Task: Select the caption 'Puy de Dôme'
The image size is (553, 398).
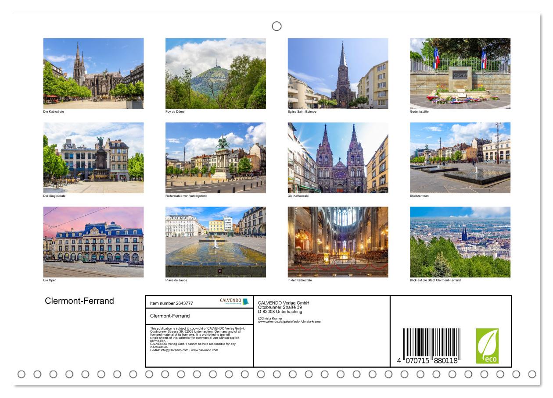Action: pyautogui.click(x=175, y=112)
